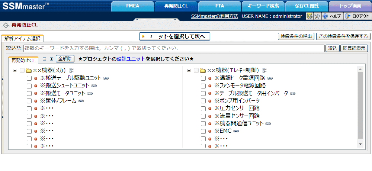Open the crossed tools settings icon in header

pyautogui.click(x=317, y=16)
